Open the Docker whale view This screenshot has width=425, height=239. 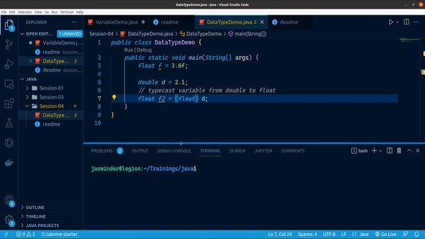[x=9, y=163]
